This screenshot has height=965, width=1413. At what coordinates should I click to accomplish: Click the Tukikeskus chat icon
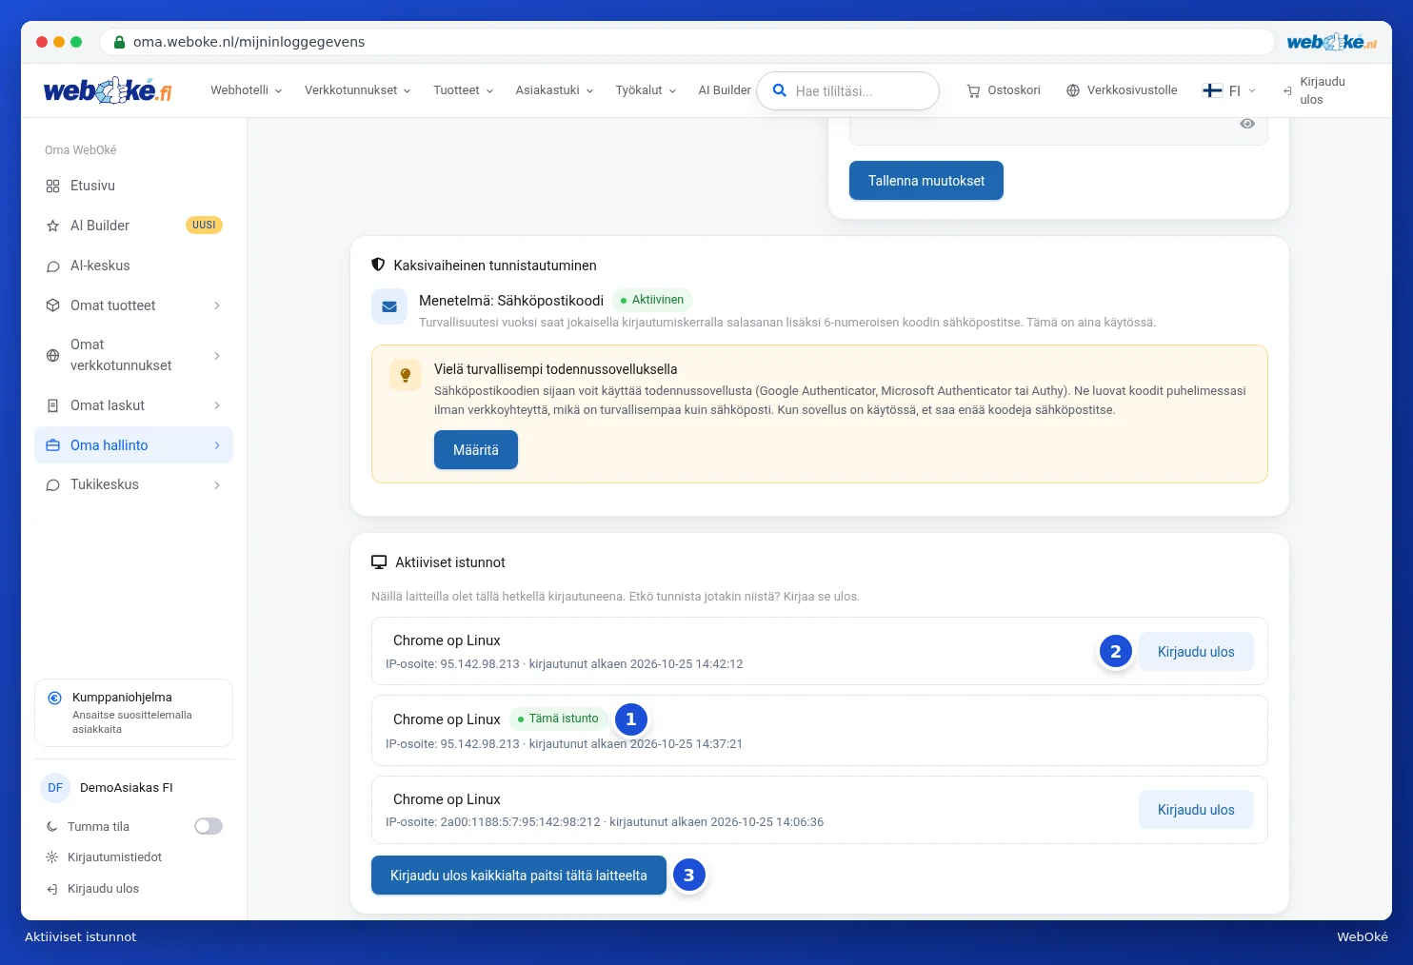52,484
